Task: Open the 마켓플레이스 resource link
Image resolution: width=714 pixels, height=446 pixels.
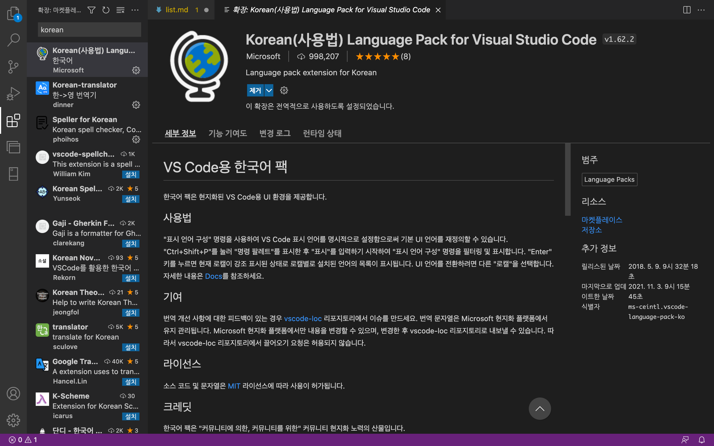Action: pos(602,220)
